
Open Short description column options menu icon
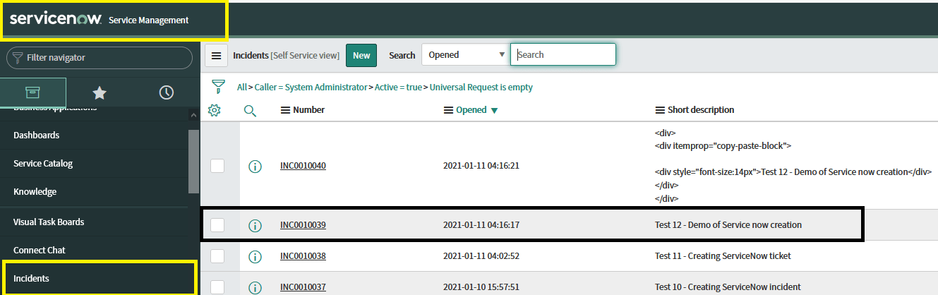pyautogui.click(x=660, y=110)
